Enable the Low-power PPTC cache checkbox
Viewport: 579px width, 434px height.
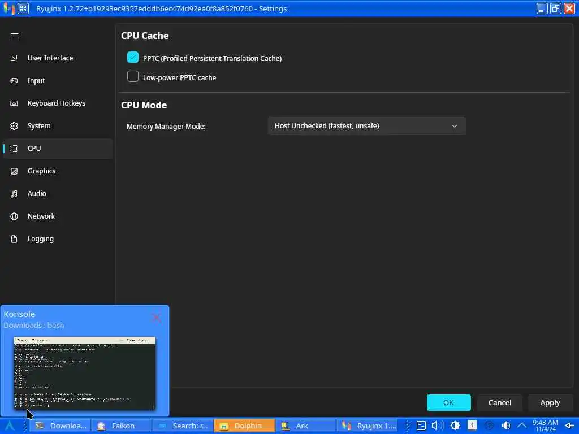click(132, 76)
